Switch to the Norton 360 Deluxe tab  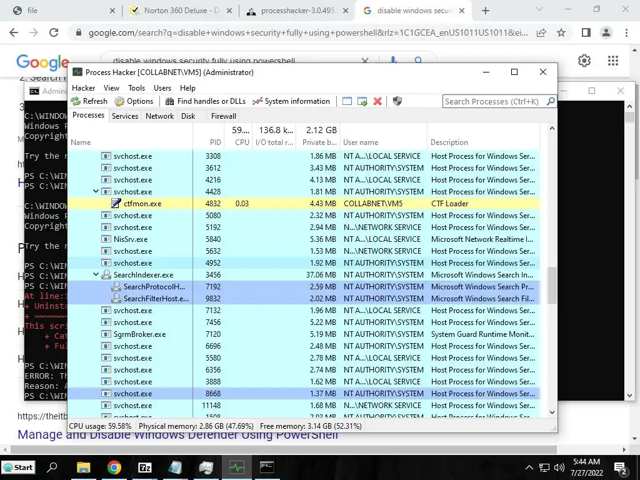181,11
